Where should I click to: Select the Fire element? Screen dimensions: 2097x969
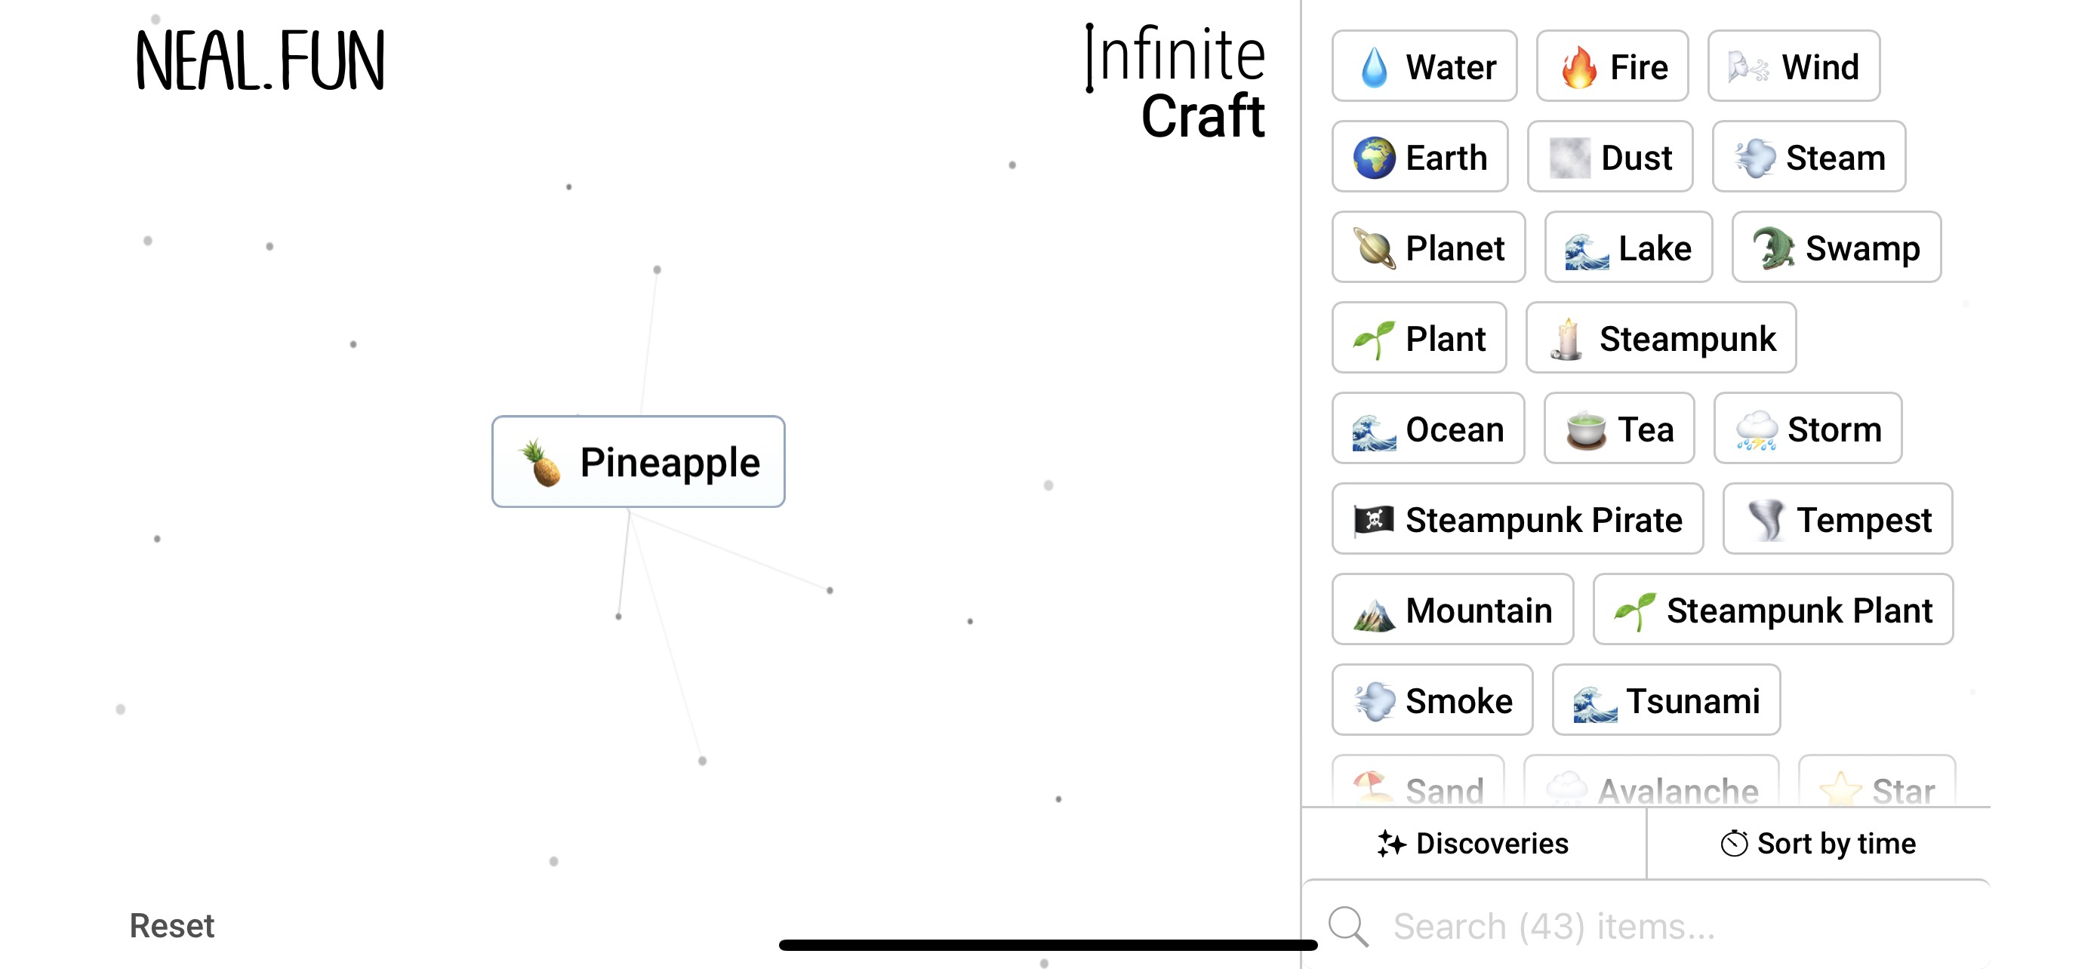(1612, 66)
